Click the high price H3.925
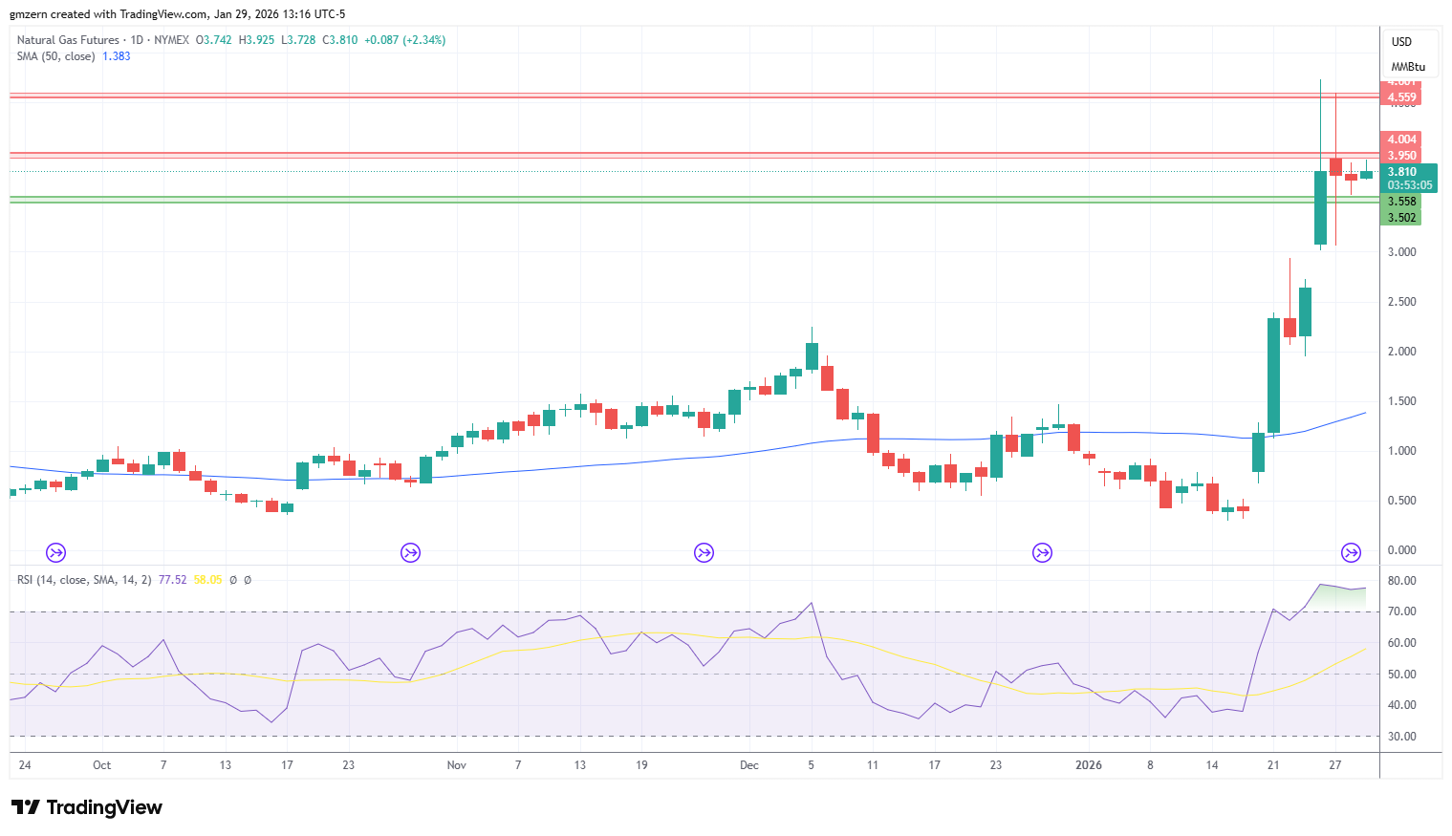This screenshot has height=836, width=1452. (256, 40)
